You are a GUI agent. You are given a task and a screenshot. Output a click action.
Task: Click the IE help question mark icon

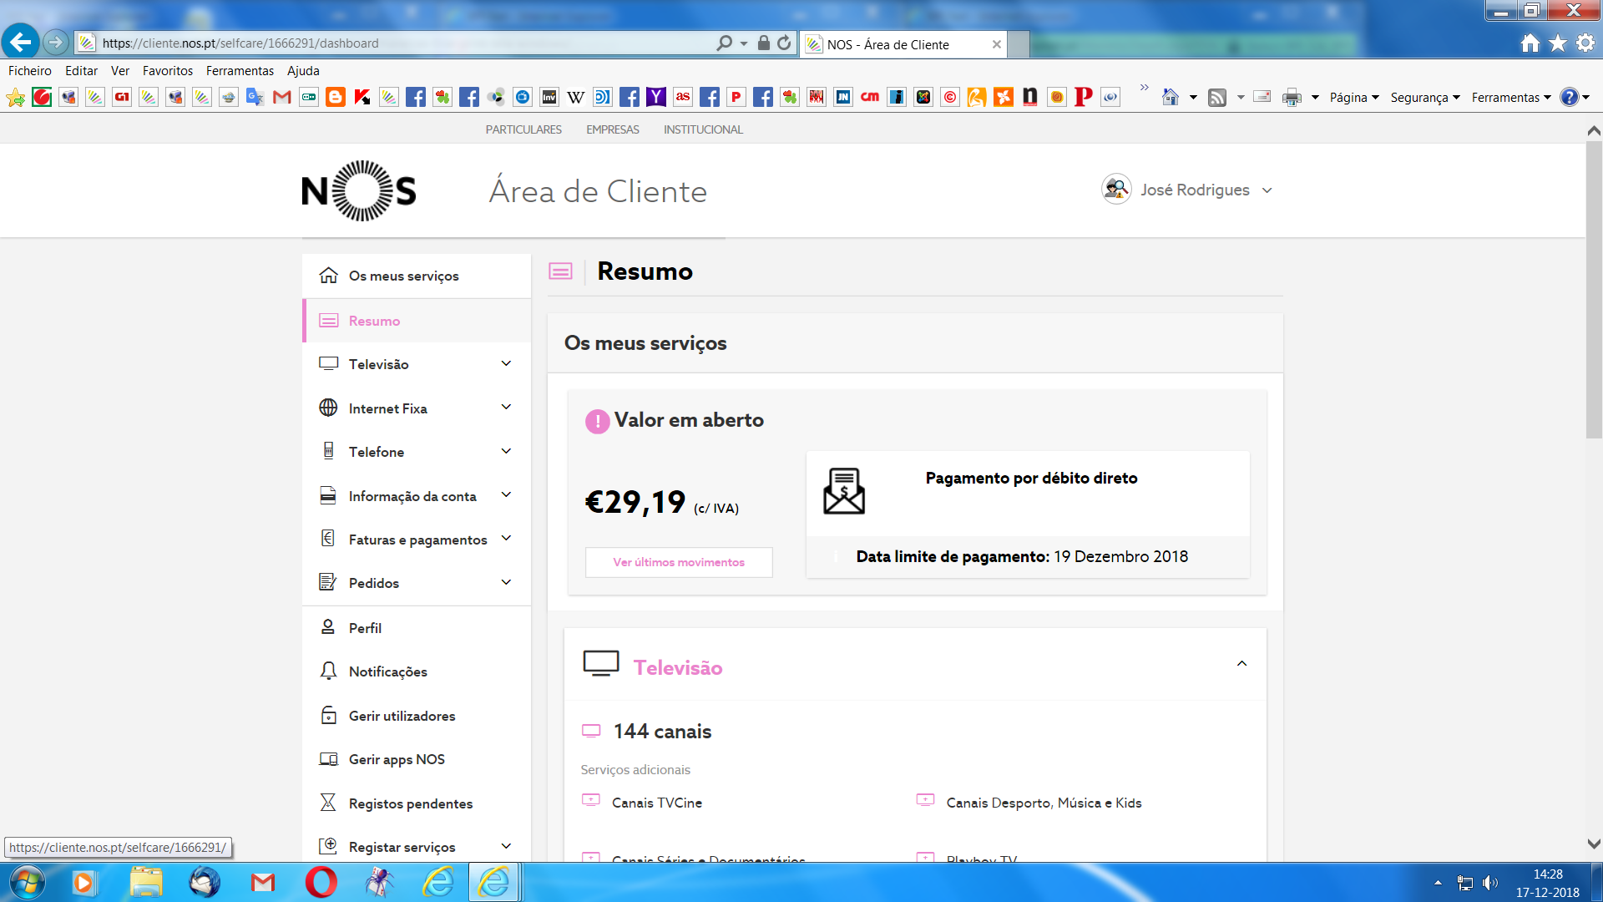(x=1570, y=98)
